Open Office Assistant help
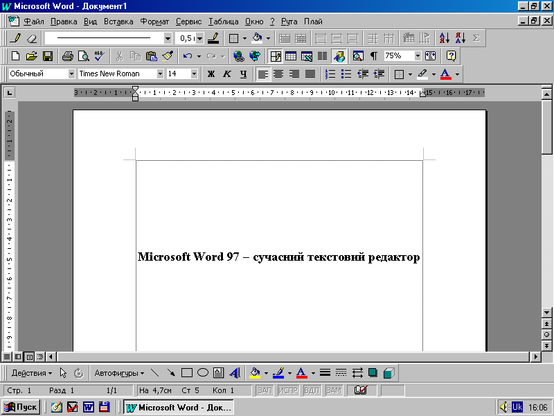The image size is (554, 416). click(452, 56)
